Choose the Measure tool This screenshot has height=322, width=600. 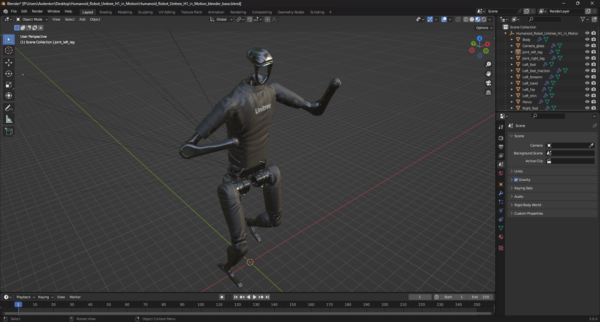click(x=9, y=119)
